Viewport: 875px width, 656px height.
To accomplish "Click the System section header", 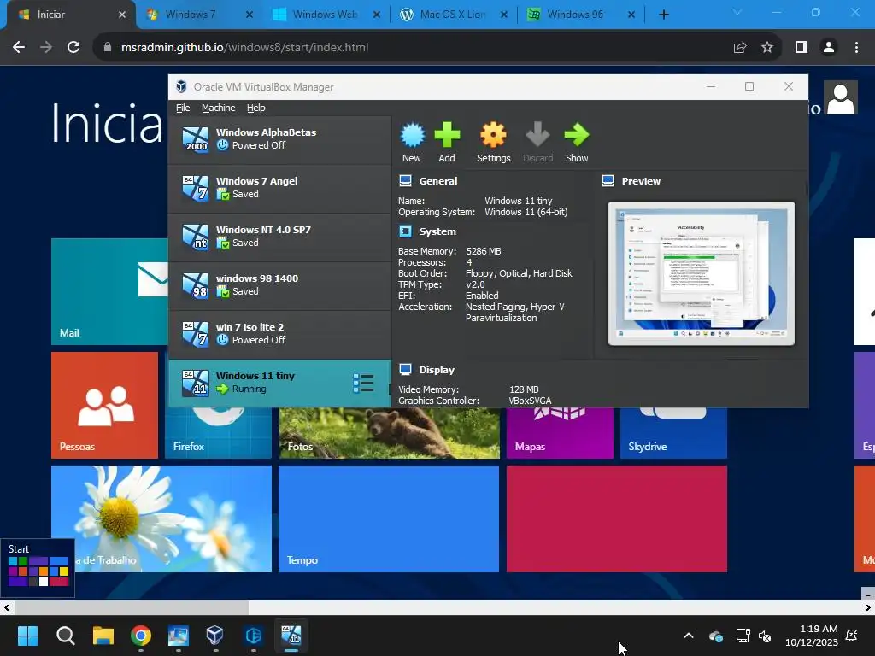I will [x=437, y=231].
